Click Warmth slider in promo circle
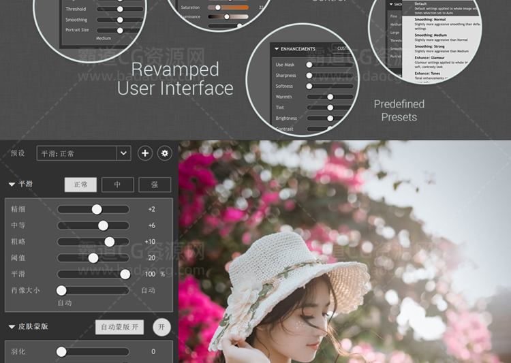The width and height of the screenshot is (511, 363). (x=330, y=97)
